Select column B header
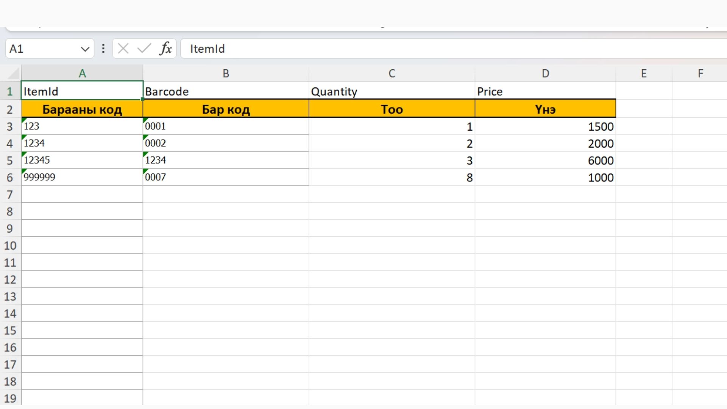Screen dimensions: 727x409 [x=226, y=73]
